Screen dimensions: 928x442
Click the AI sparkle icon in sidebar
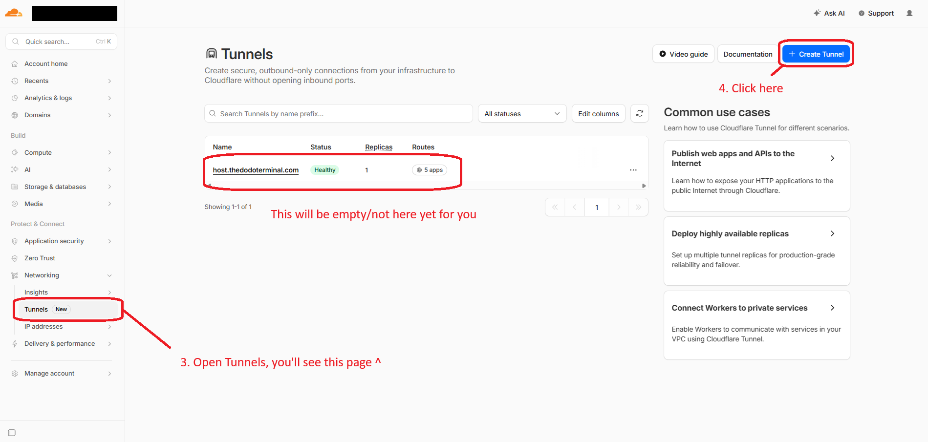coord(15,170)
